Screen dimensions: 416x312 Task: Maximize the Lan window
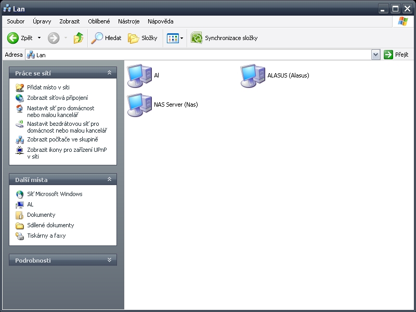coord(395,9)
